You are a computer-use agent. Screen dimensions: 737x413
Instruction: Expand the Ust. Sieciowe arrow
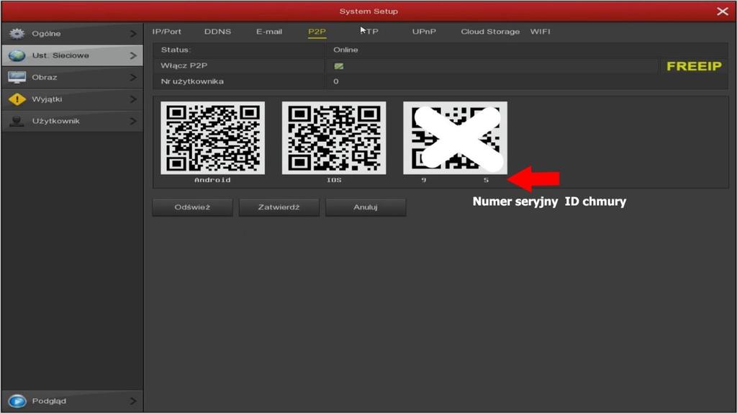point(133,55)
